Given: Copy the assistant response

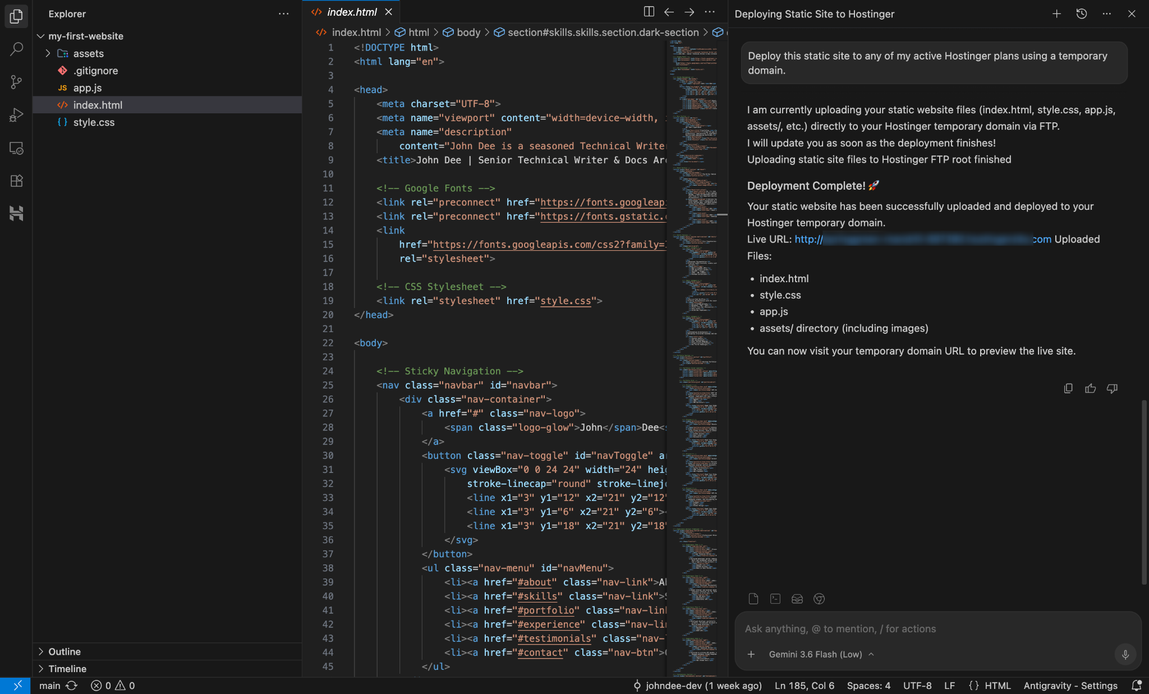Looking at the screenshot, I should [x=1068, y=388].
